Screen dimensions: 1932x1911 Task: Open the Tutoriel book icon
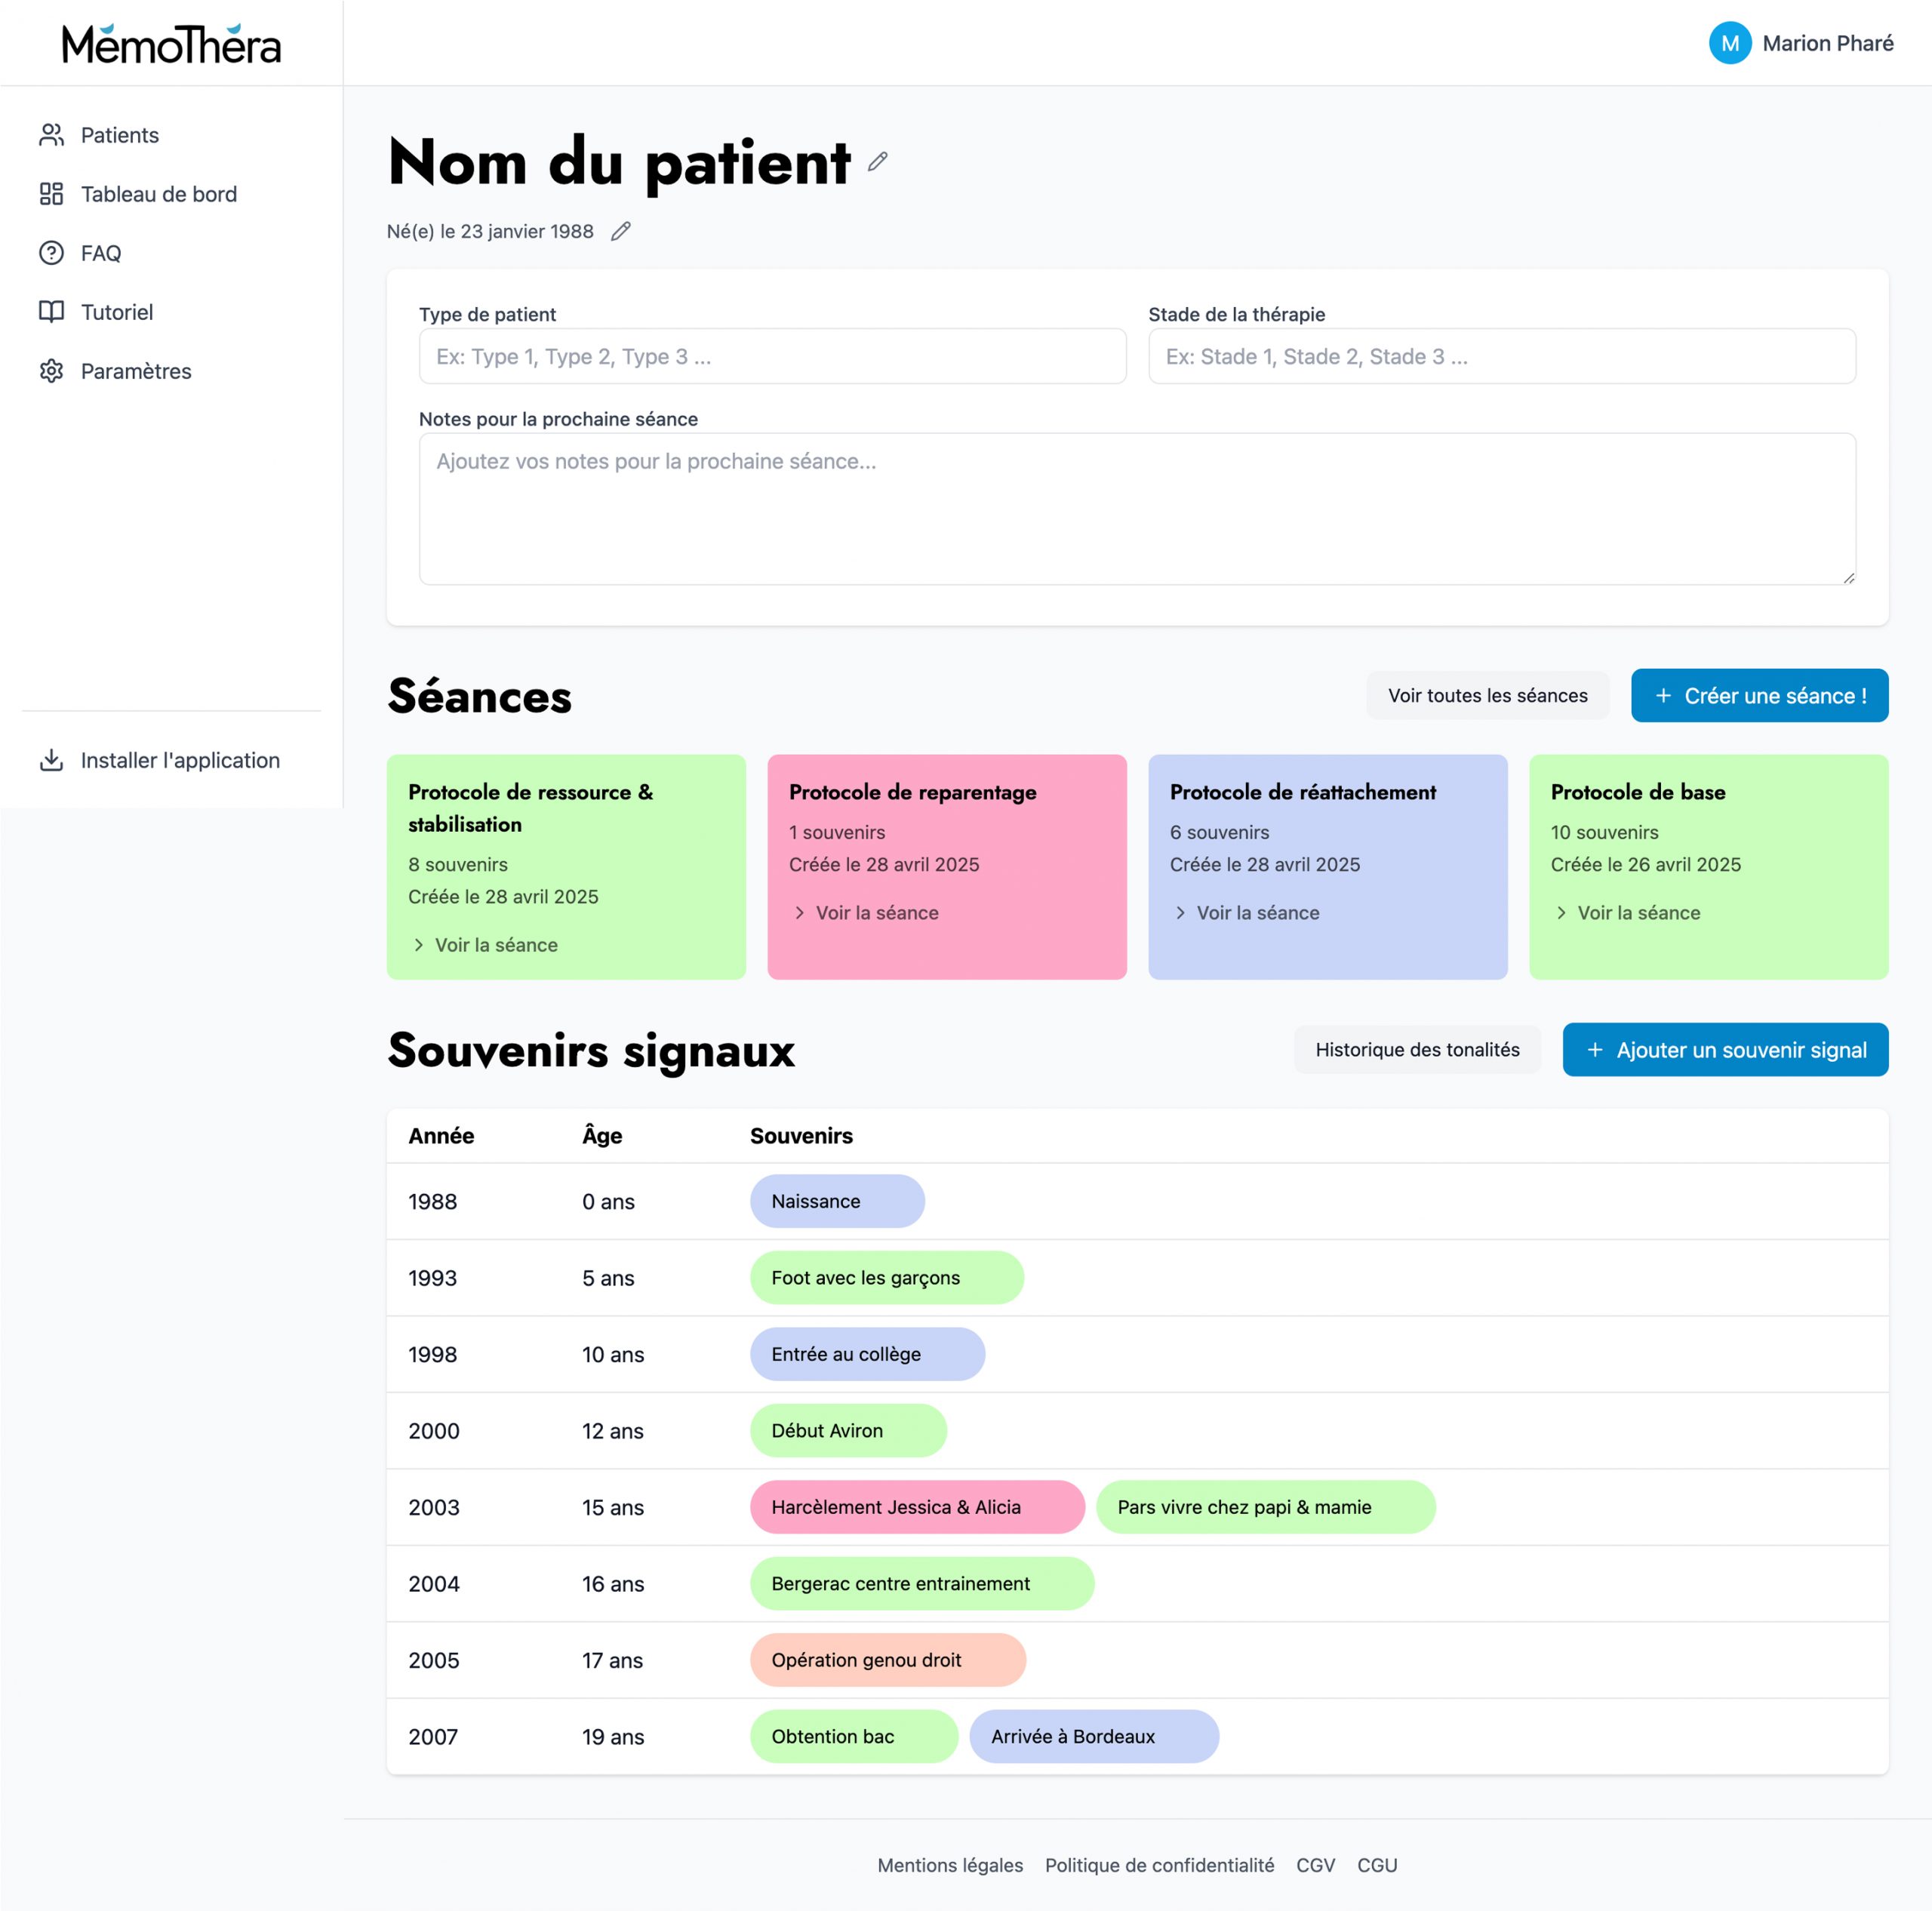[51, 312]
